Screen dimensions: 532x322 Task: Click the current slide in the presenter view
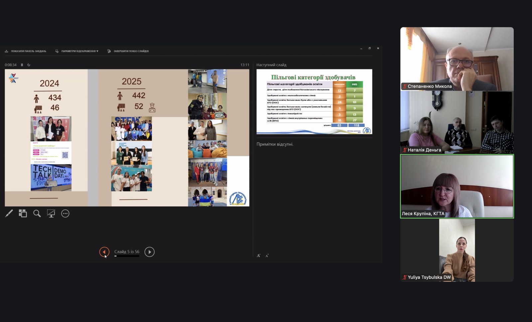coord(127,138)
